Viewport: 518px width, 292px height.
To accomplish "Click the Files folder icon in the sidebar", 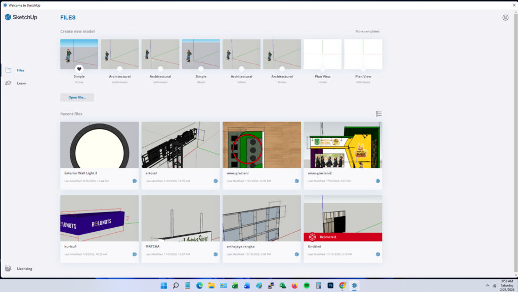I will click(9, 70).
